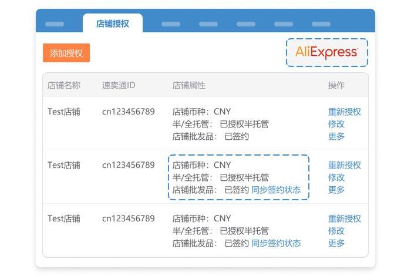Click 同步签约状态 in the second store row

pos(276,190)
